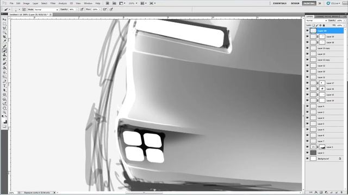The image size is (348, 195).
Task: Hide Layer 19 using its eye icon
Action: click(307, 36)
